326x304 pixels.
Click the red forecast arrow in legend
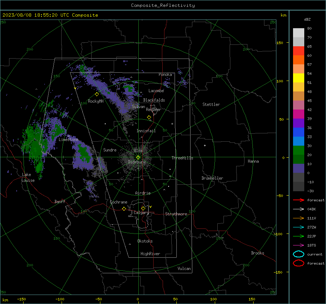coord(298,200)
